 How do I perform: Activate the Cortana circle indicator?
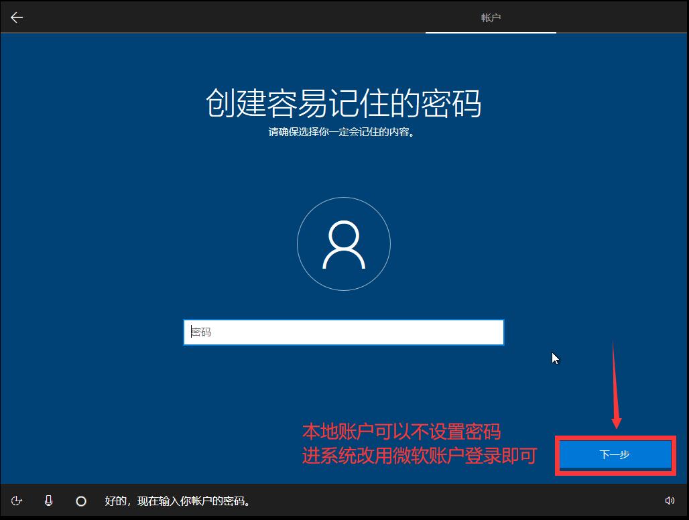(x=81, y=501)
